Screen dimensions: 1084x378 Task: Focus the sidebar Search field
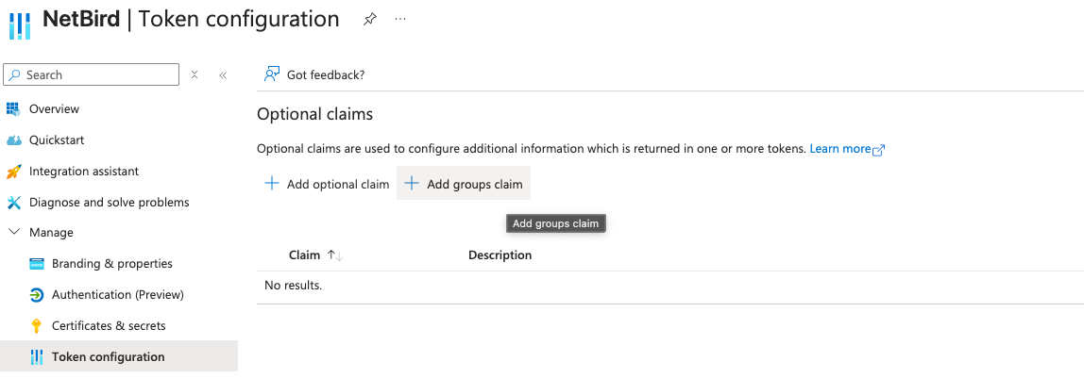tap(92, 74)
